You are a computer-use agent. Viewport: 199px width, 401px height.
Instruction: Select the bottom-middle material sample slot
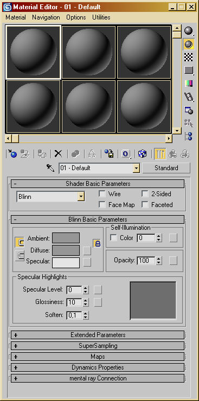pyautogui.click(x=88, y=106)
